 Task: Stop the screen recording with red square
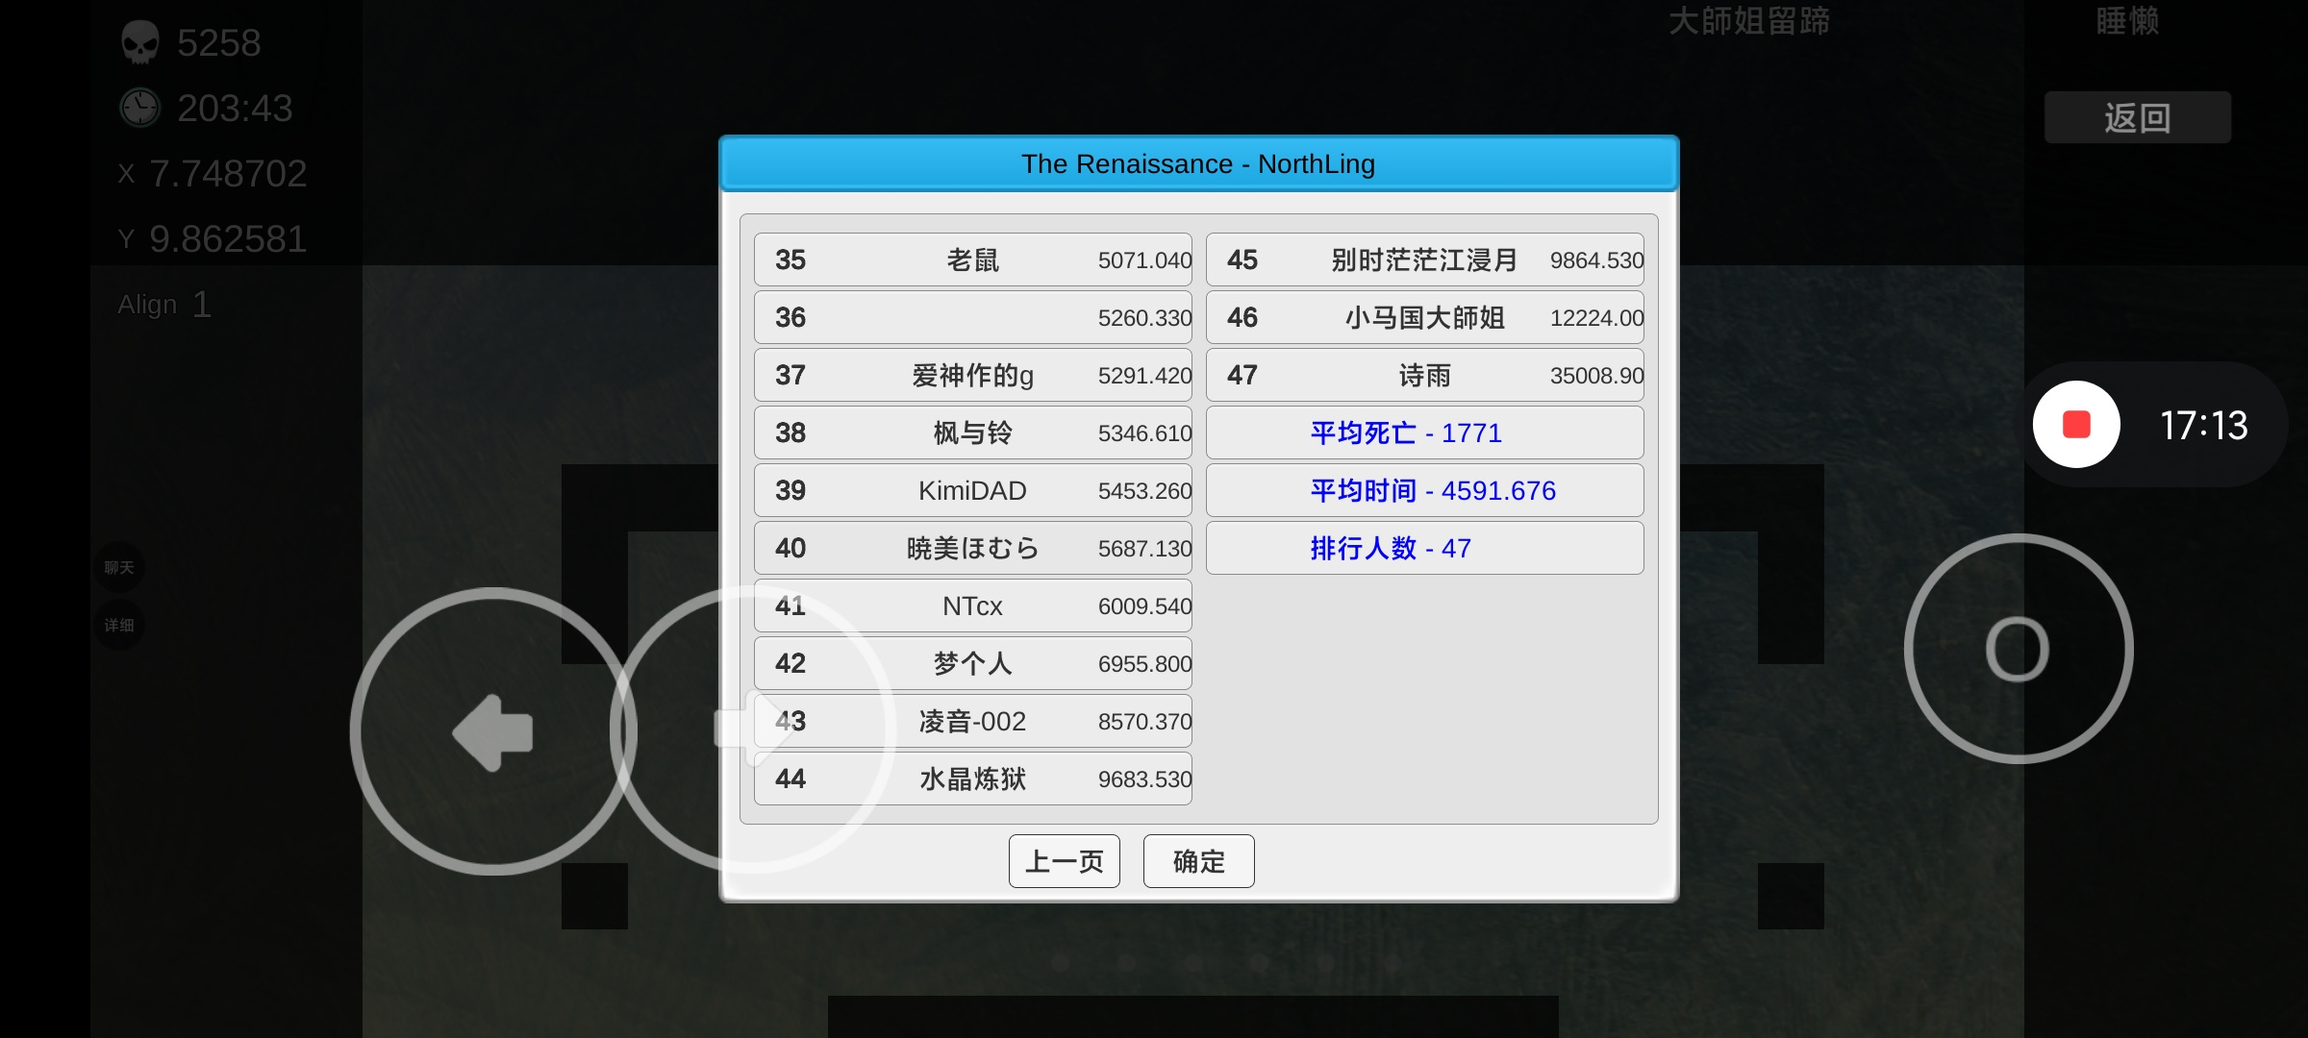(x=2076, y=424)
